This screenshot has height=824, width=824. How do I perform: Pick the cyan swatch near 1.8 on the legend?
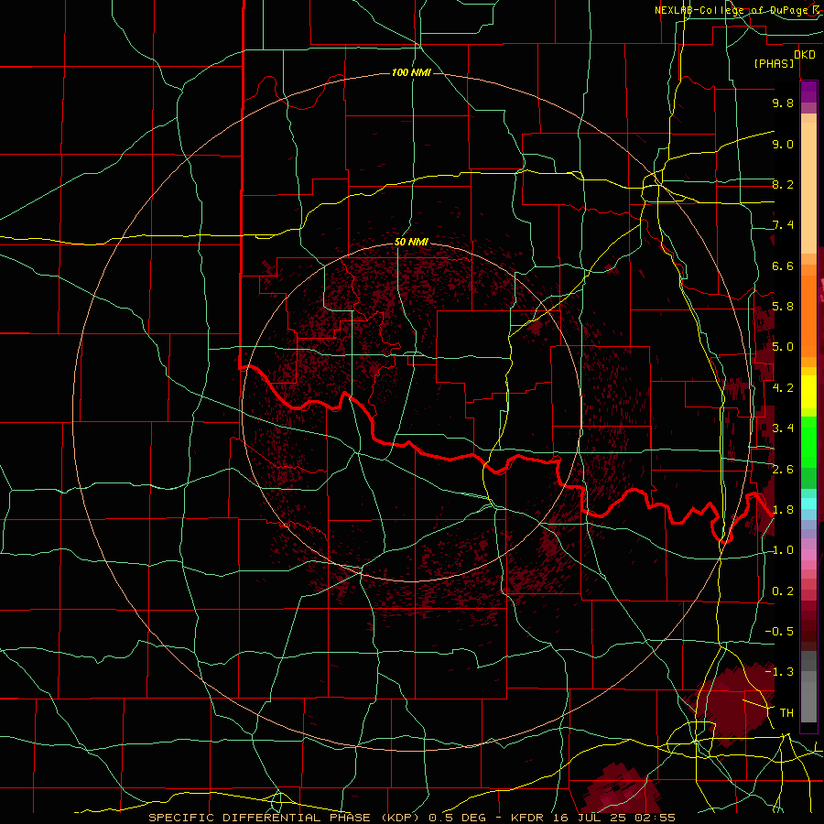808,504
